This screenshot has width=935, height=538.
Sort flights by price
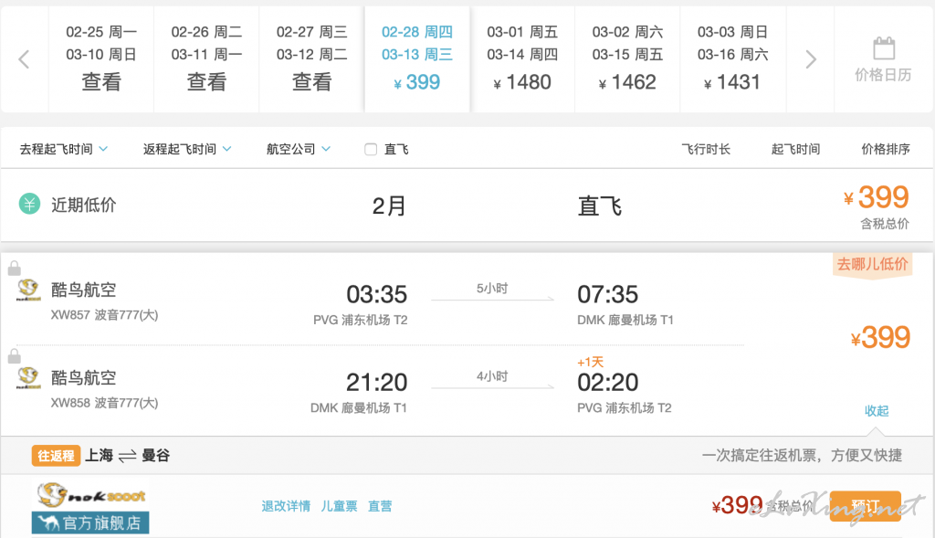[x=886, y=149]
